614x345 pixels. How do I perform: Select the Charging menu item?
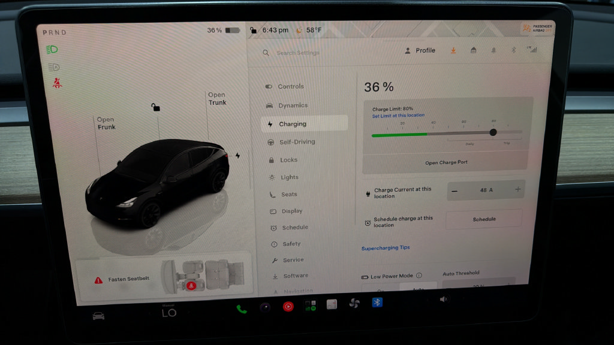(x=304, y=123)
